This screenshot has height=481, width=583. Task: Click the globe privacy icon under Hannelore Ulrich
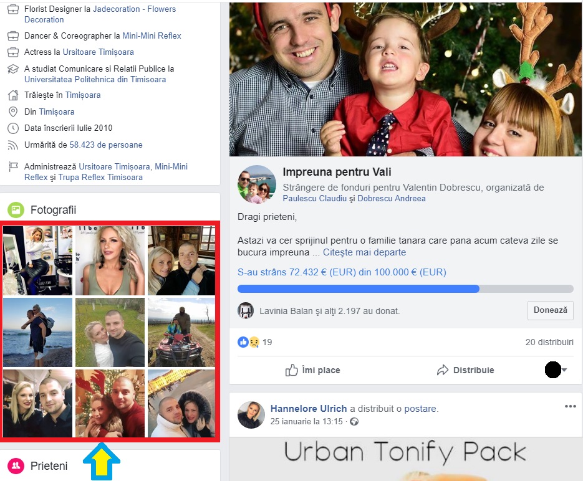pos(354,422)
